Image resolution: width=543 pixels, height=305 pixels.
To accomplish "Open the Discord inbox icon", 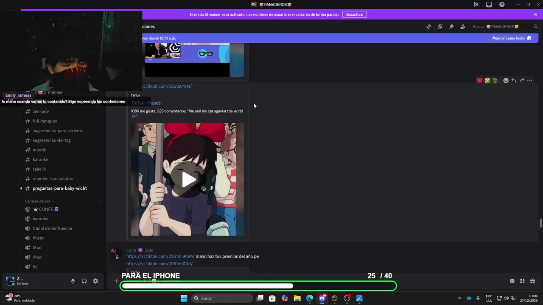I will (489, 5).
